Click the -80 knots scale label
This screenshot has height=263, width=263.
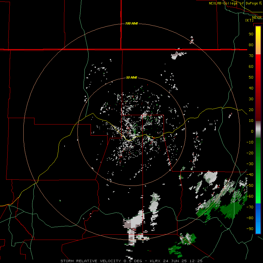pos(250,218)
